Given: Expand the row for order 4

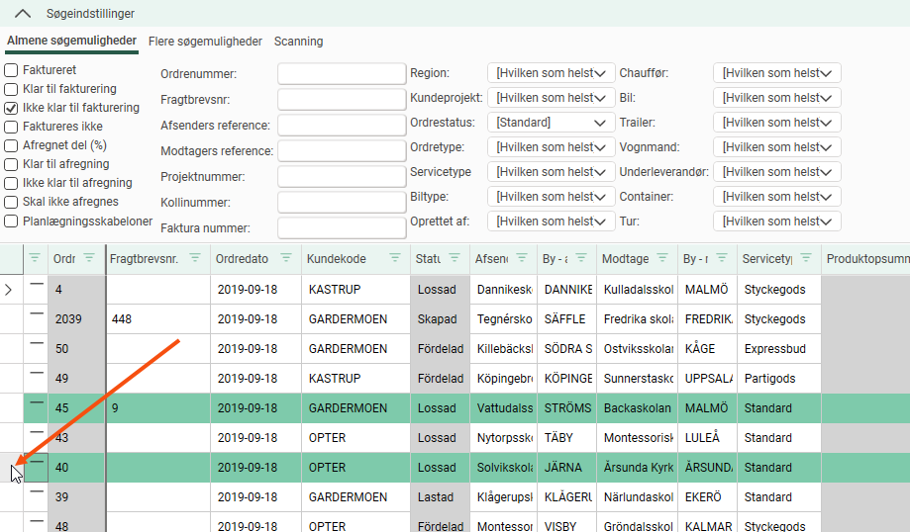Looking at the screenshot, I should 10,290.
